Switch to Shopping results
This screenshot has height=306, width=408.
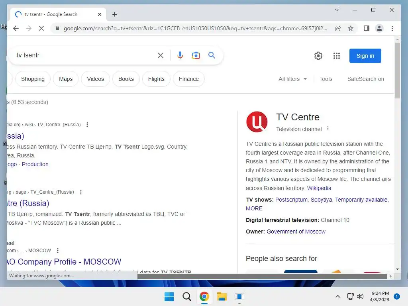[x=33, y=79]
